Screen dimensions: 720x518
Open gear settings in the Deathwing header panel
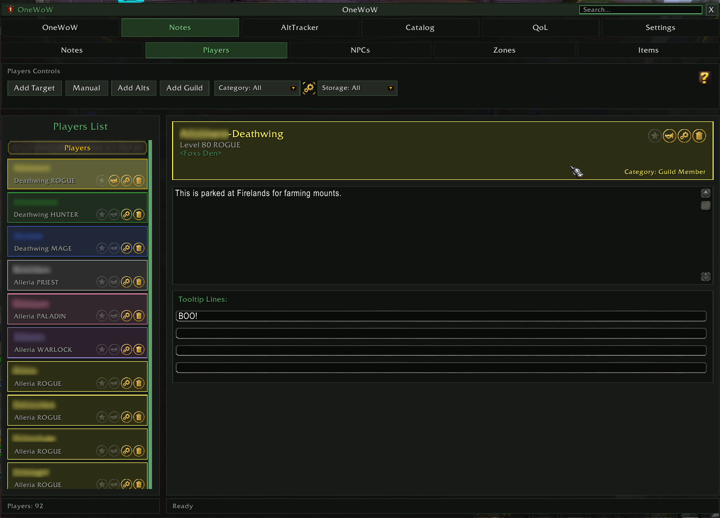coord(684,136)
